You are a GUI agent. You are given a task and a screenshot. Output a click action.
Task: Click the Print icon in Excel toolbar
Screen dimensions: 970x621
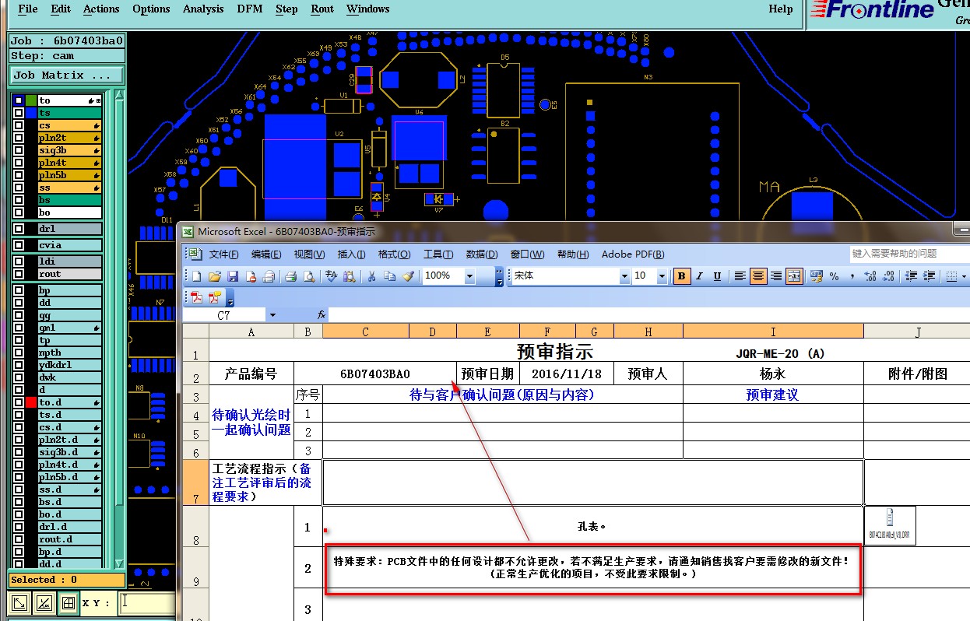(290, 276)
